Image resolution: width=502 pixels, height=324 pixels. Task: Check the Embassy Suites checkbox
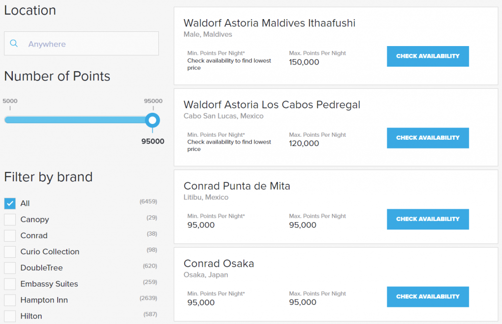point(9,284)
